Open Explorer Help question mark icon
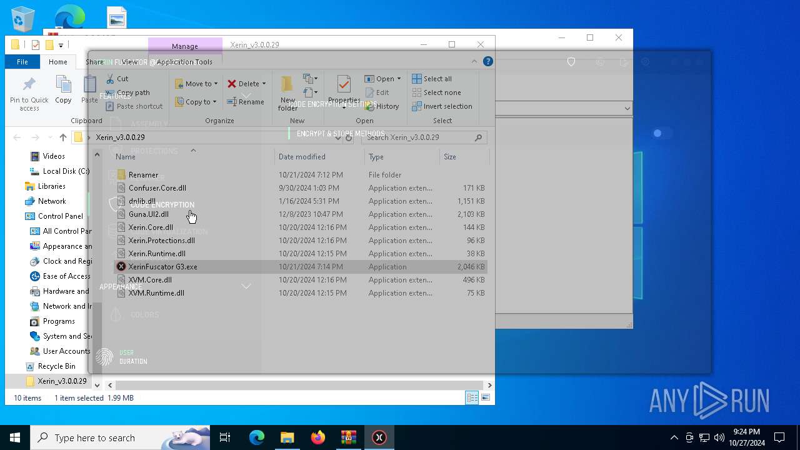This screenshot has height=450, width=800. (488, 61)
